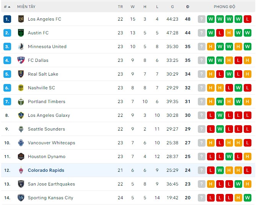Viewport: 256px width, 205px height.
Task: Click the Seattle Sounders team logo
Action: (x=21, y=129)
